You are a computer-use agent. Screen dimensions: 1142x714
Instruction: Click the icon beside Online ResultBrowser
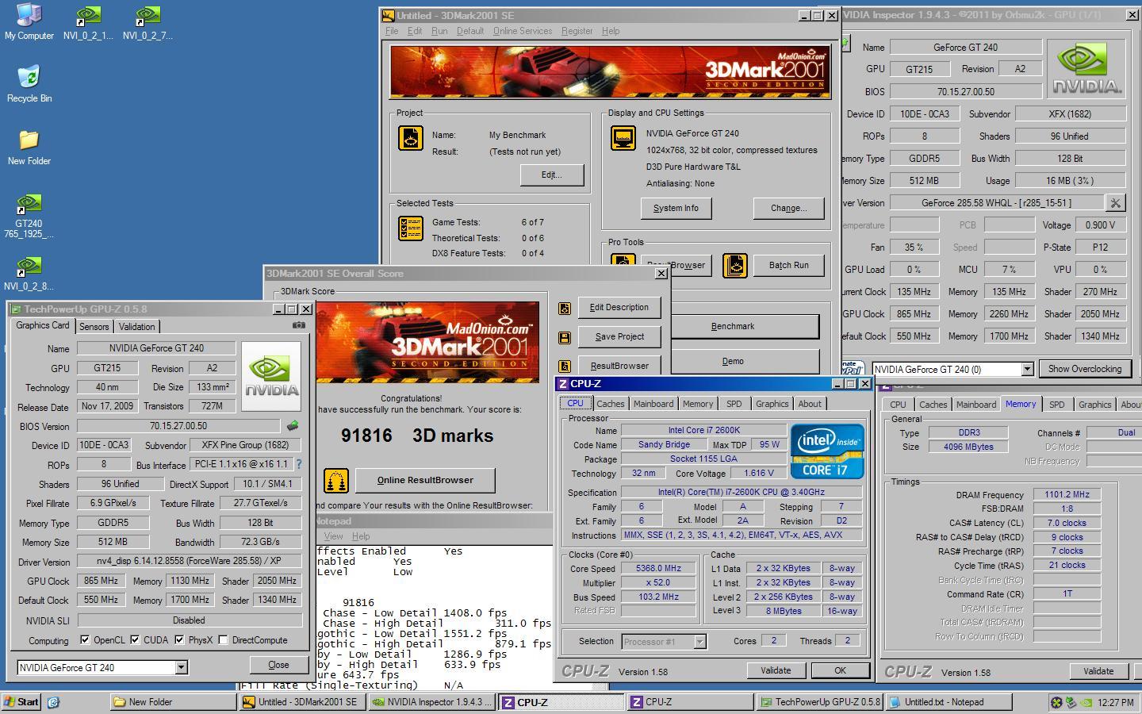(335, 481)
